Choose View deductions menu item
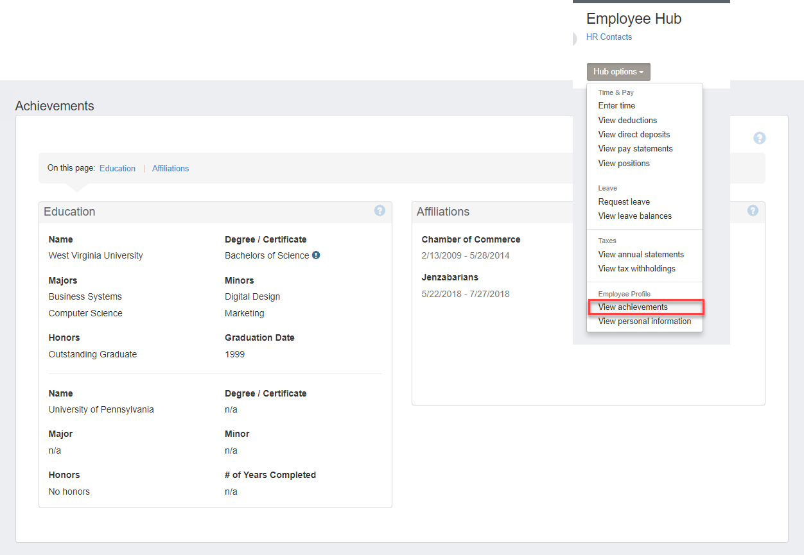 pyautogui.click(x=627, y=120)
